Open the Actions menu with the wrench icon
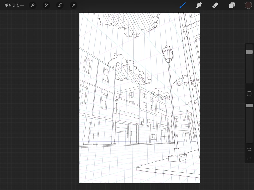The height and width of the screenshot is (190, 254). (33, 5)
